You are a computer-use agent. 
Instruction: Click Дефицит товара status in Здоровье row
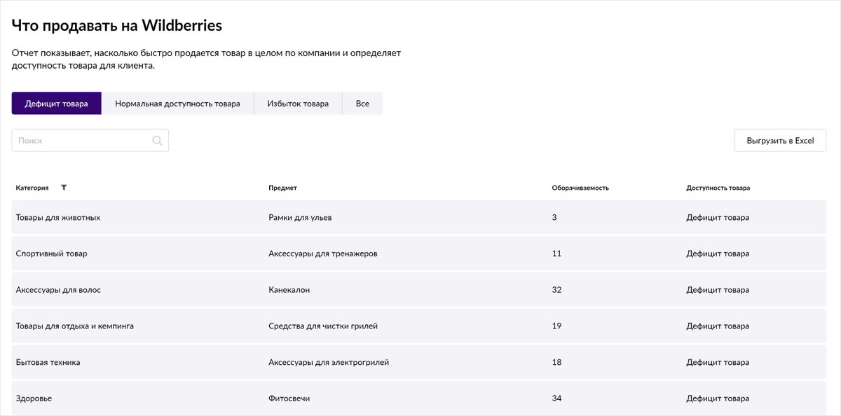point(718,398)
